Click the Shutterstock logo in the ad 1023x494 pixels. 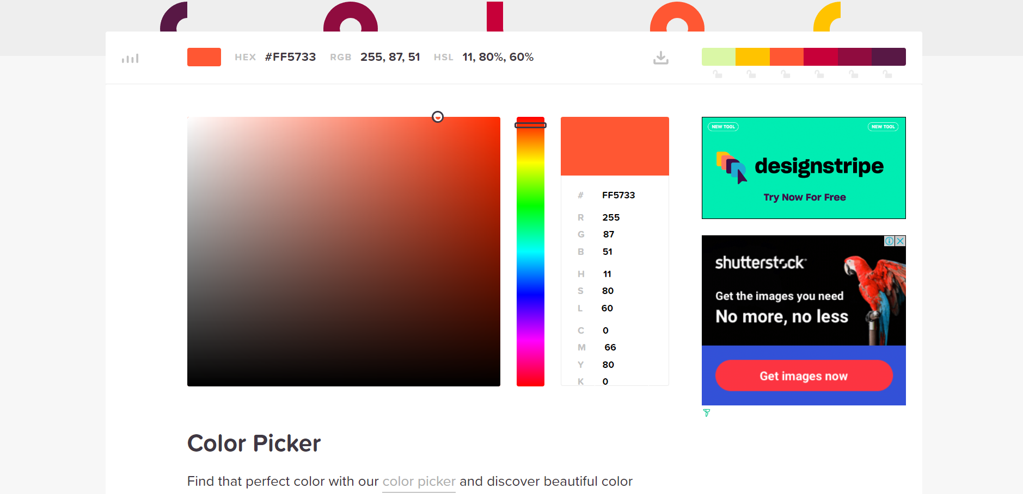click(x=759, y=263)
